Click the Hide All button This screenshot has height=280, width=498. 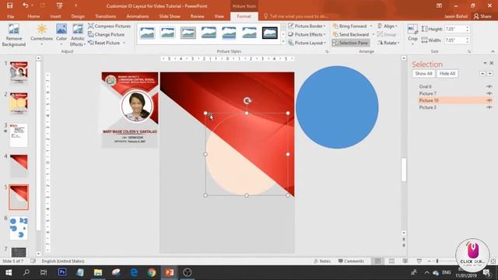coord(447,73)
